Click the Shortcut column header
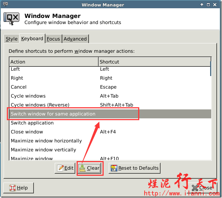 click(x=155, y=62)
